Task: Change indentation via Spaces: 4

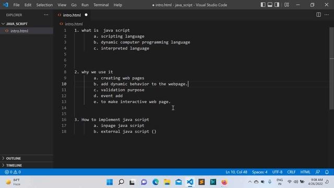Action: point(260,172)
